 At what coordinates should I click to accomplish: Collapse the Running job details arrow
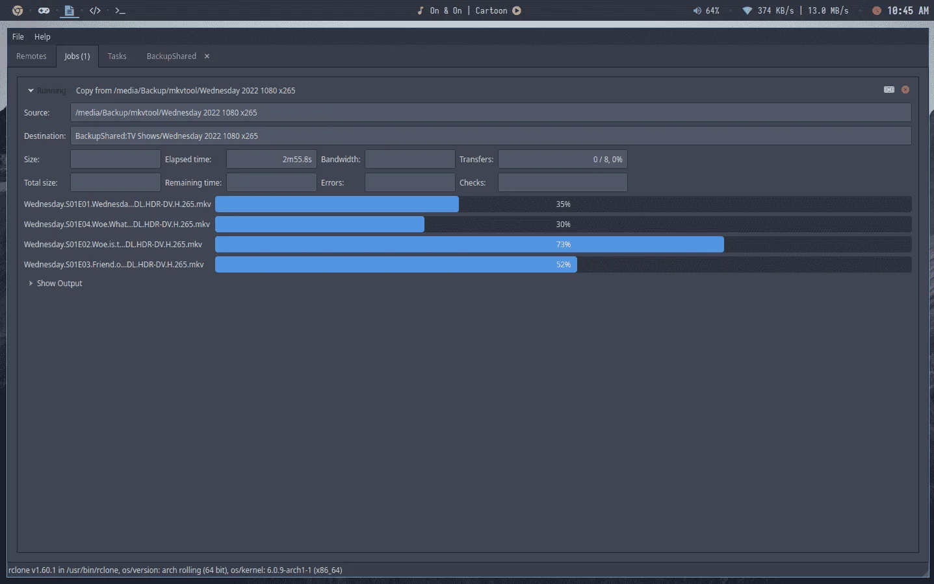(x=31, y=91)
